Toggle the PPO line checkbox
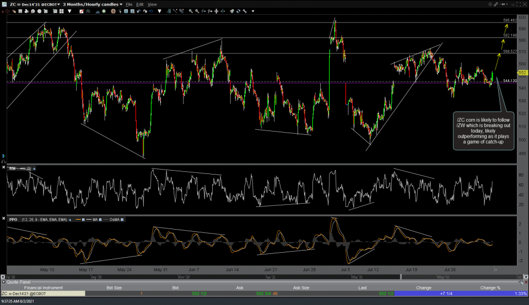 83,220
